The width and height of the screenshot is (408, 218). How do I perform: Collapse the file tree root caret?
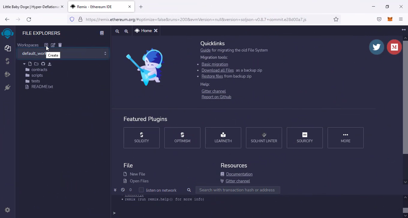point(24,64)
